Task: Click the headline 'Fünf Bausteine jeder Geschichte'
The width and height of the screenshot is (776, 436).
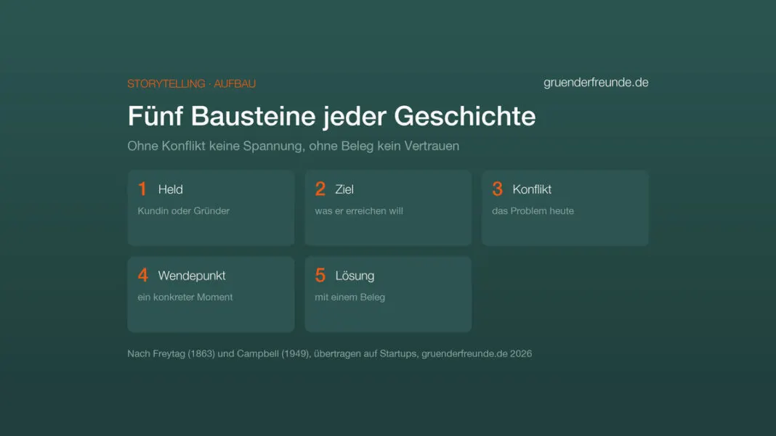Action: click(331, 116)
